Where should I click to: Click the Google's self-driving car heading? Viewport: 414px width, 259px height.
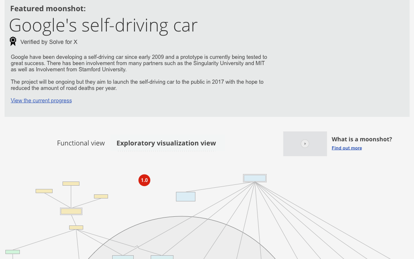[x=103, y=25]
